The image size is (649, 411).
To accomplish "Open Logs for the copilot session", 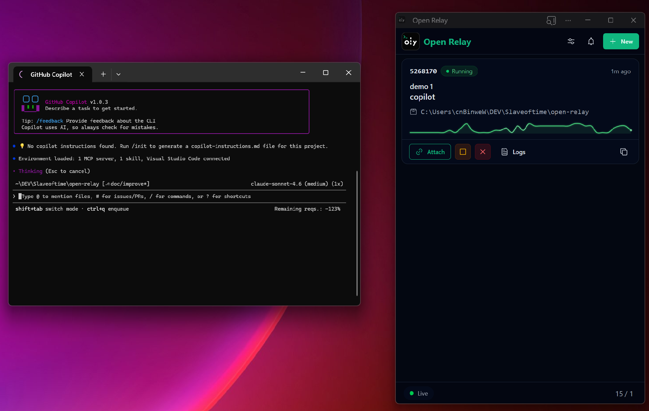I will [x=513, y=152].
